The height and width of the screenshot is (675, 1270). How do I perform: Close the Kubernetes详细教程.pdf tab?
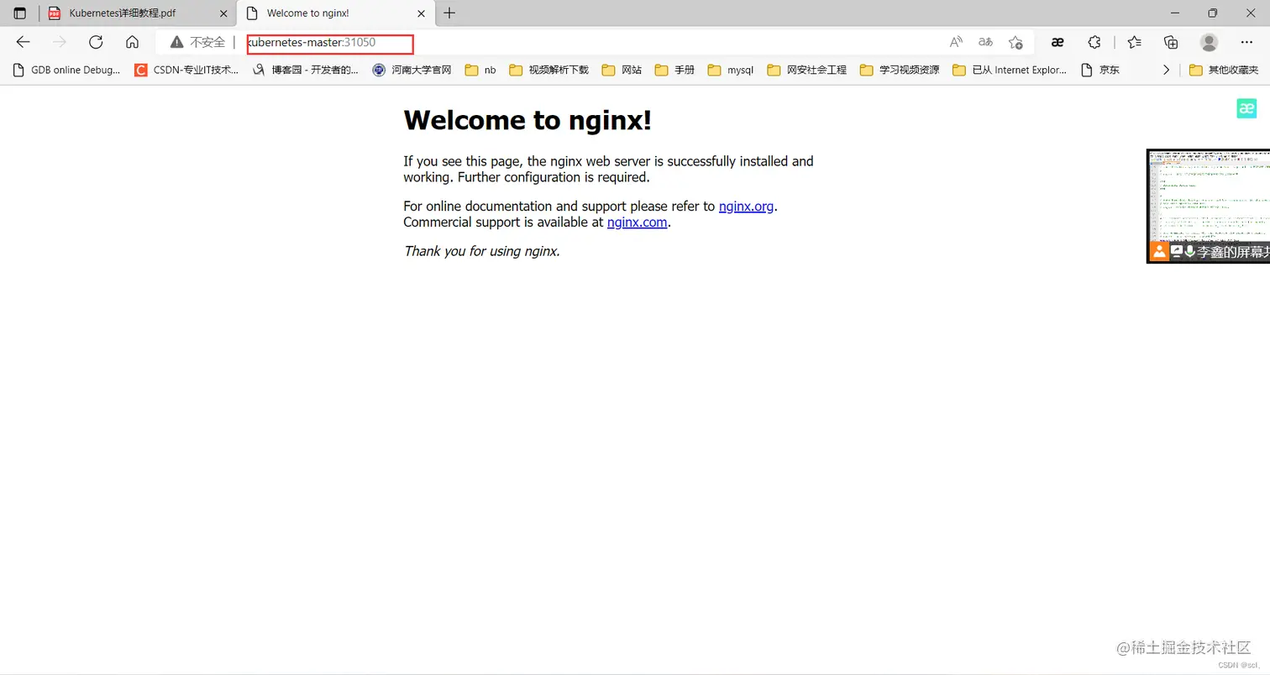223,13
